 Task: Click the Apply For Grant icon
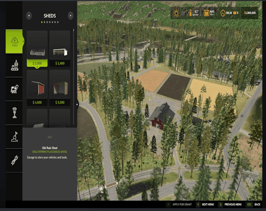pos(168,204)
